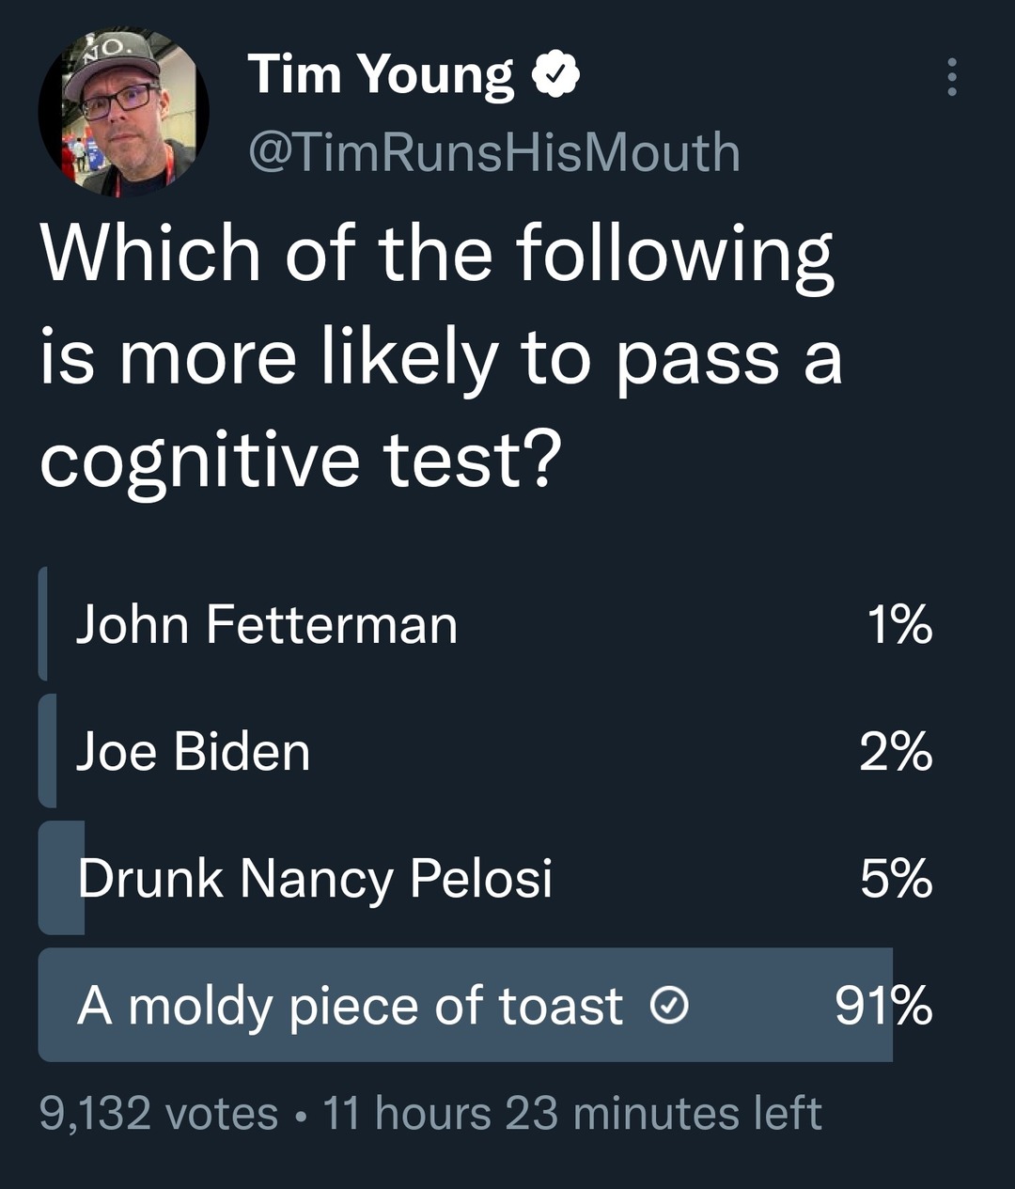Select the John Fetterman poll option

pyautogui.click(x=267, y=624)
